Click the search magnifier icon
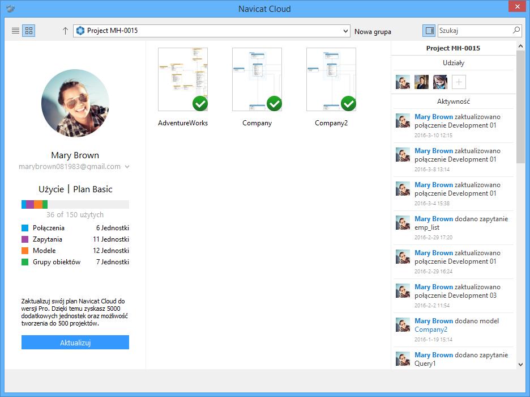This screenshot has width=530, height=397. (x=516, y=31)
